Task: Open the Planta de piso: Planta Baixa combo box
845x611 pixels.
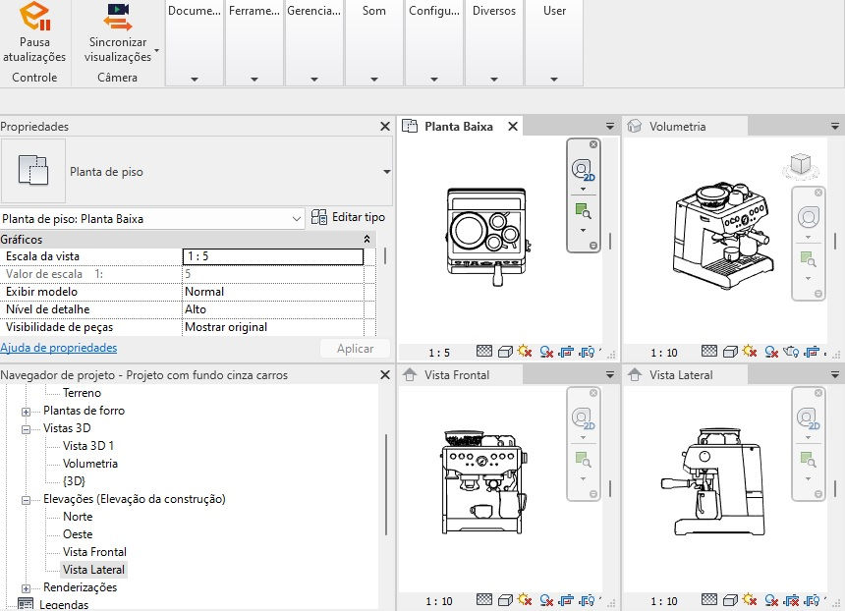Action: tap(152, 219)
